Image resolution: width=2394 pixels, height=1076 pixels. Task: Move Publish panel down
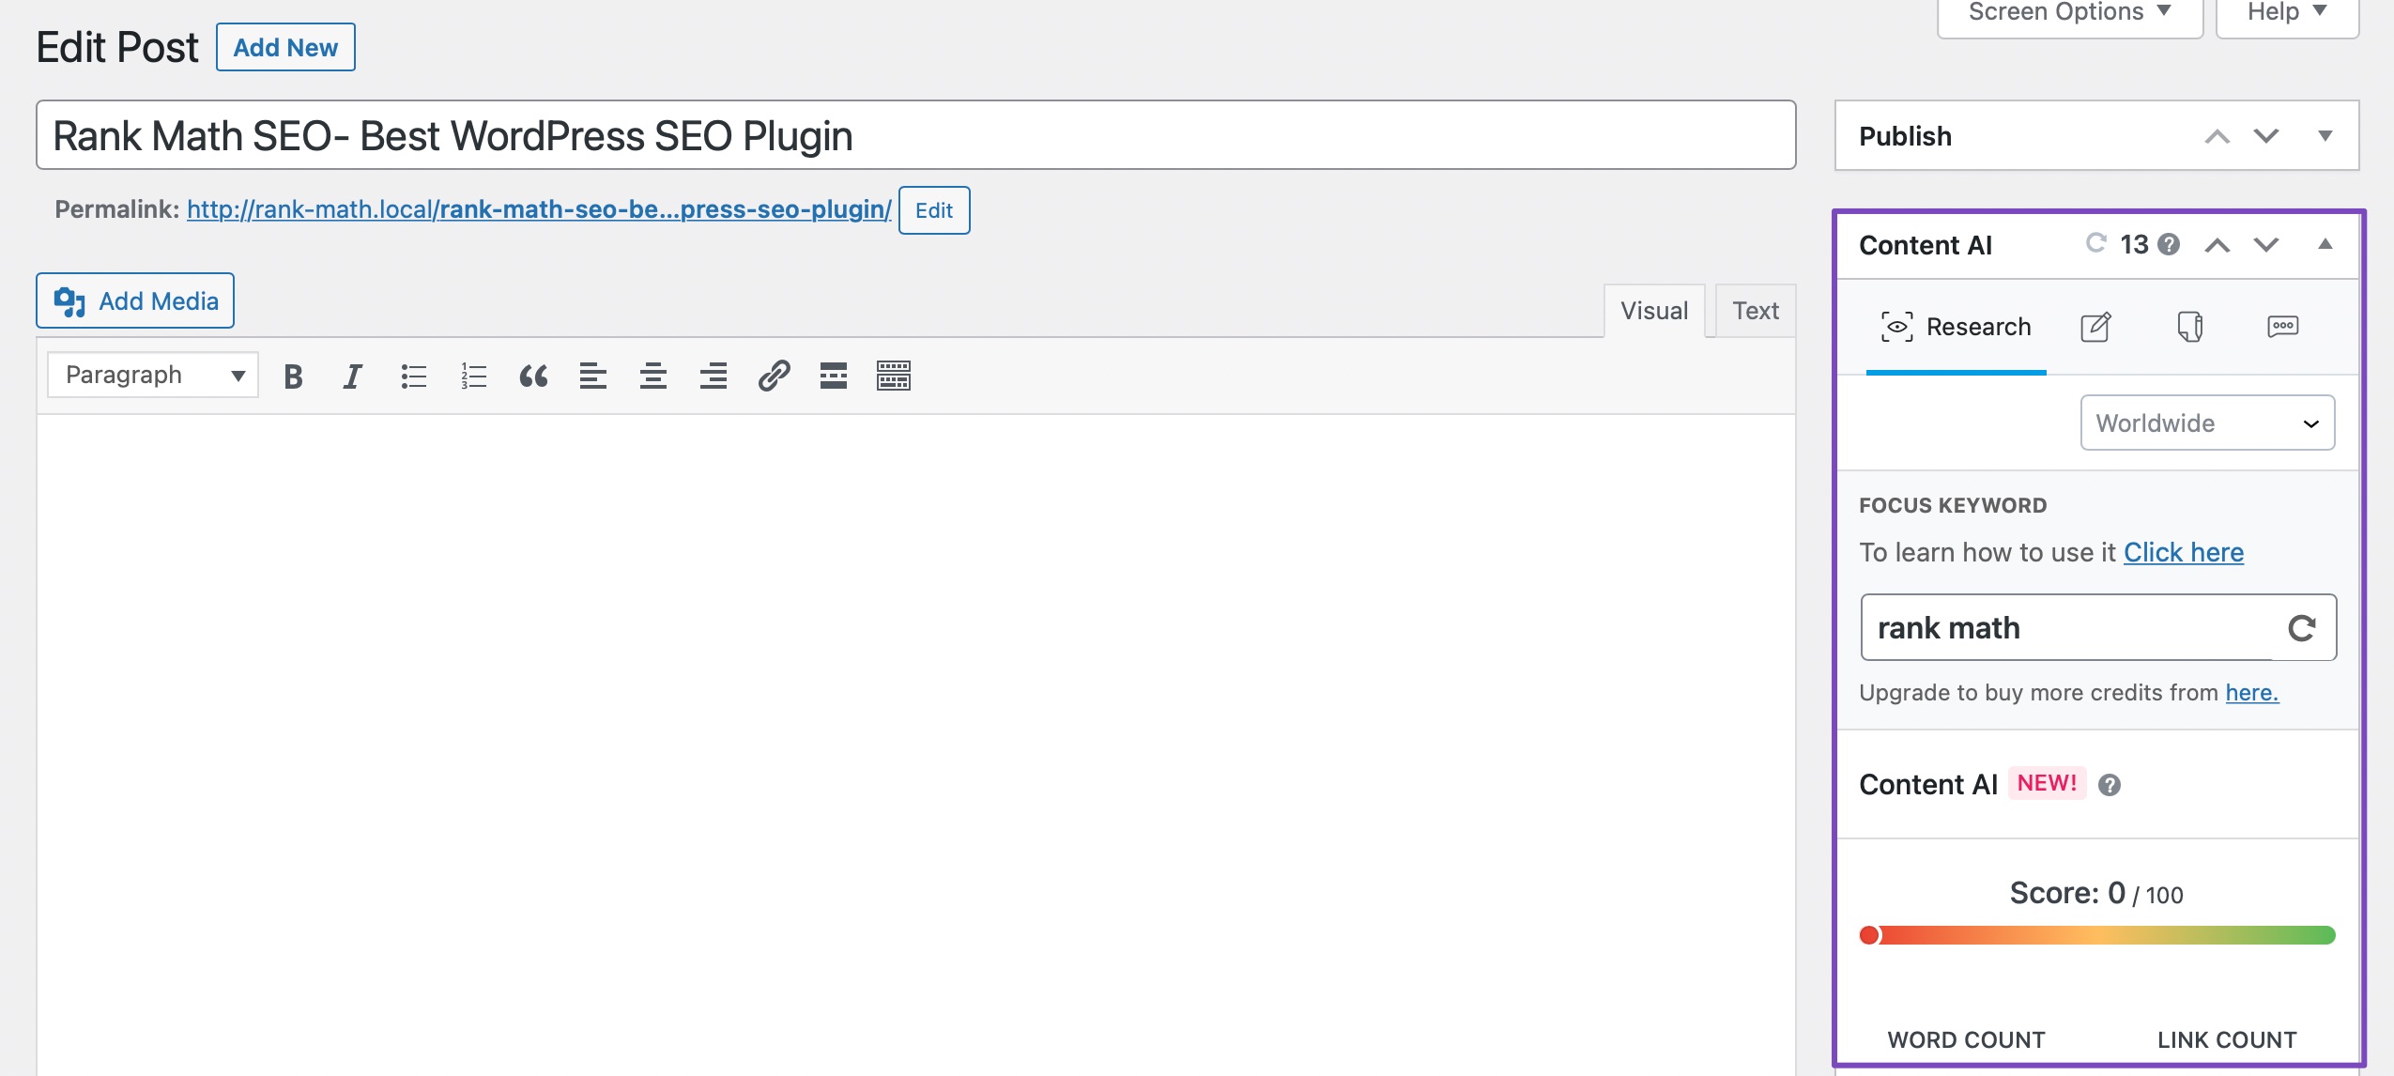2266,137
